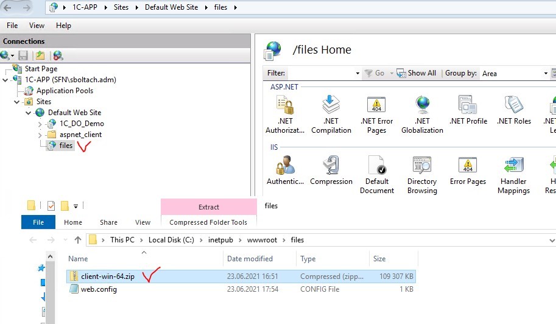Select the web.config file

pos(99,289)
